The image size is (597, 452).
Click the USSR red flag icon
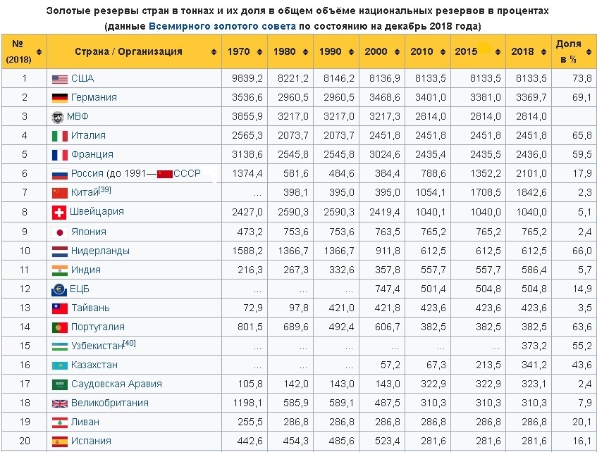[x=164, y=174]
